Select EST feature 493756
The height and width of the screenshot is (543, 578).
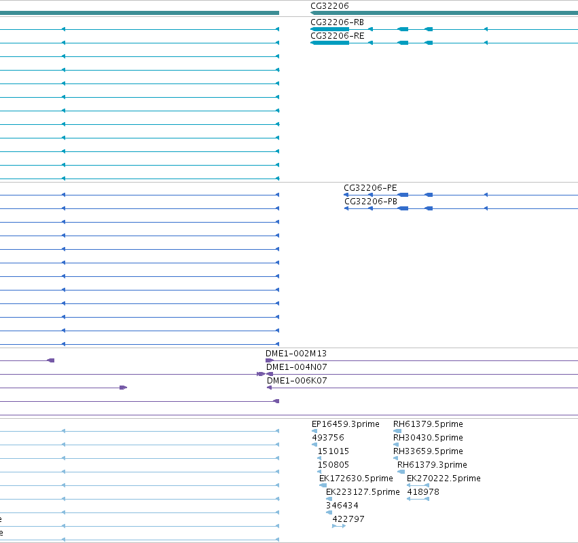[328, 438]
